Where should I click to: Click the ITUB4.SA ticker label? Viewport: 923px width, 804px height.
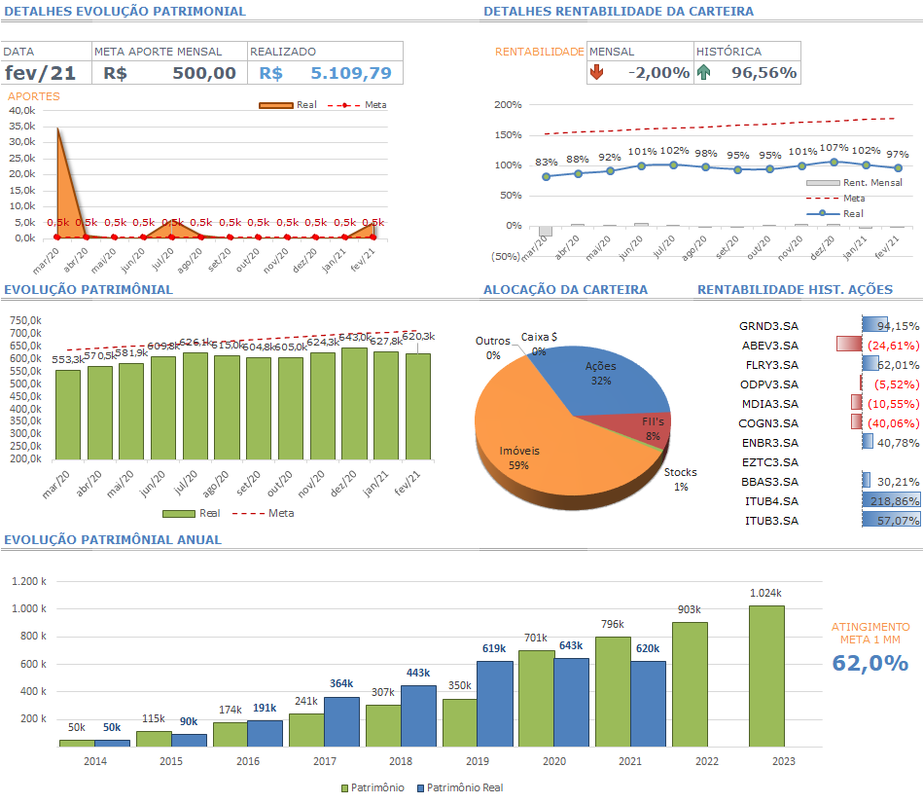coord(771,500)
